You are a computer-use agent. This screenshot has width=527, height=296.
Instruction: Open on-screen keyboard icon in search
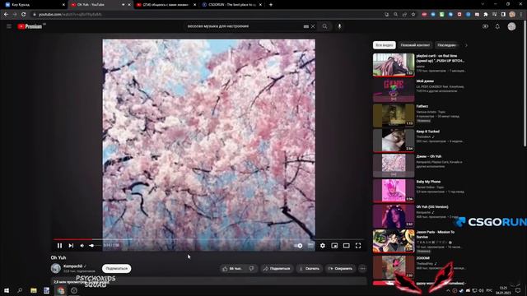[305, 26]
